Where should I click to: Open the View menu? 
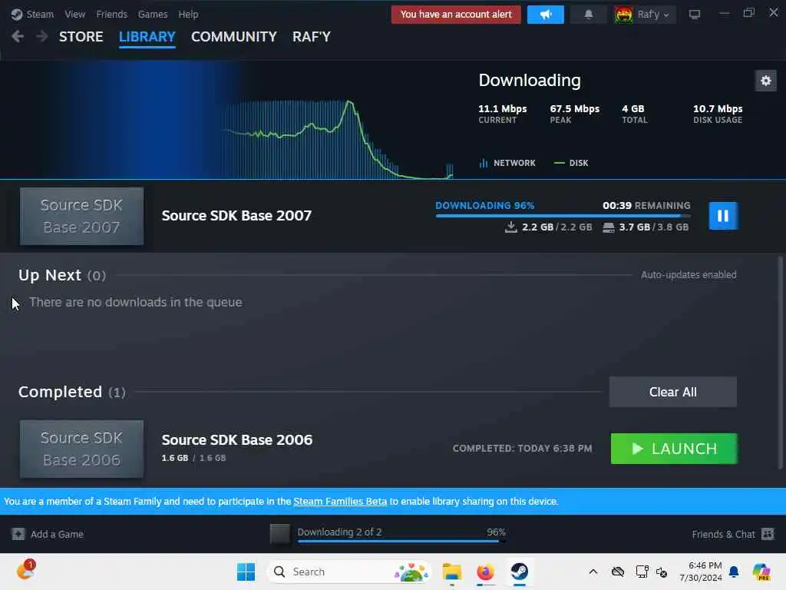click(x=74, y=14)
